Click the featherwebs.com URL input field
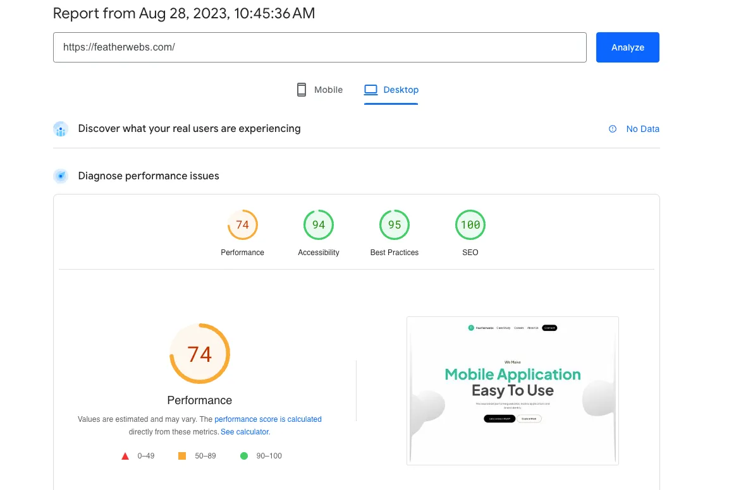 pos(319,47)
